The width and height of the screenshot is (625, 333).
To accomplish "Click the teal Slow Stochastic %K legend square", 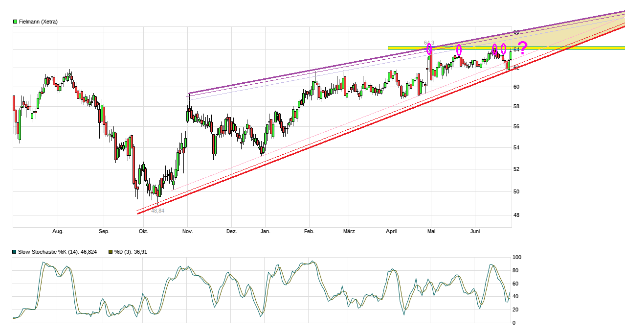I will [15, 252].
